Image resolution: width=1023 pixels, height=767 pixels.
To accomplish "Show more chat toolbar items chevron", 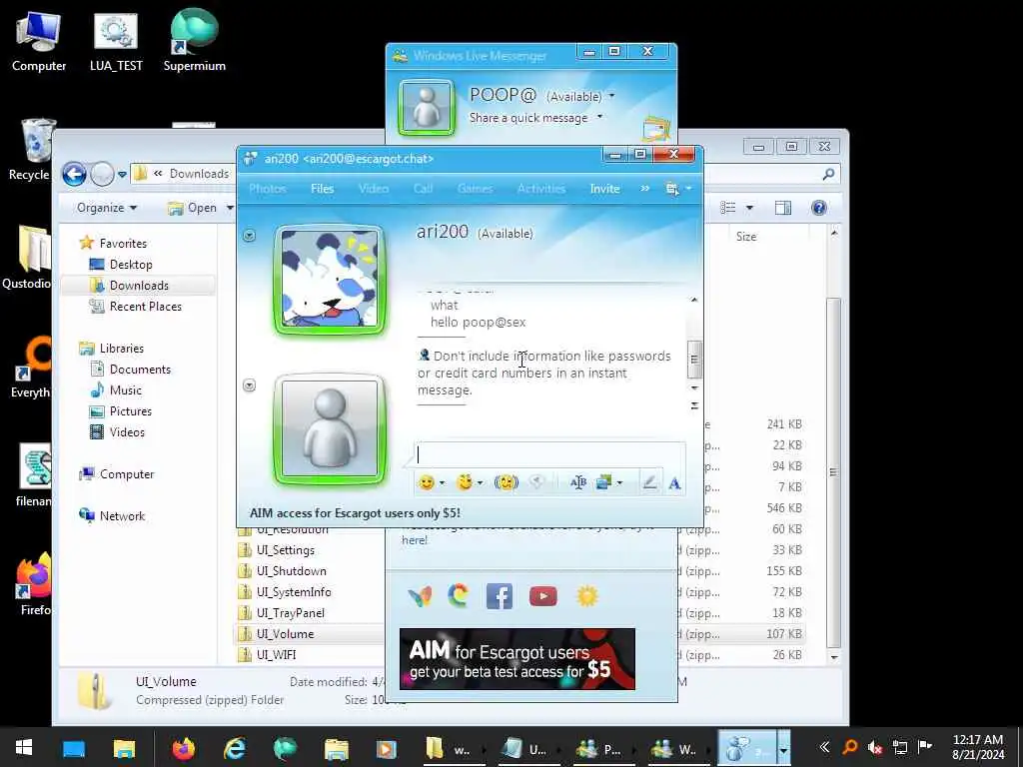I will point(644,189).
